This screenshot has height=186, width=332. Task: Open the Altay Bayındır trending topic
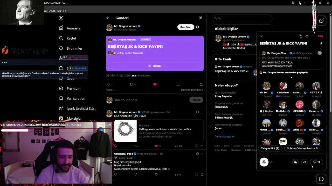[223, 96]
